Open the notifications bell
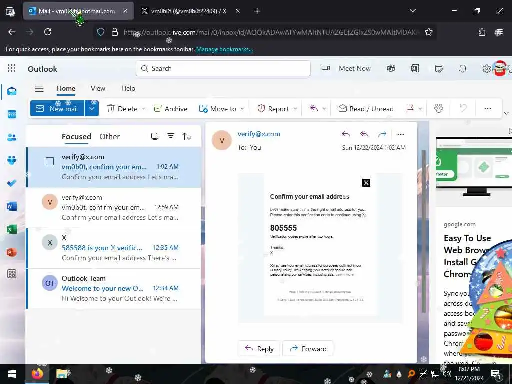This screenshot has width=512, height=384. coord(462,68)
